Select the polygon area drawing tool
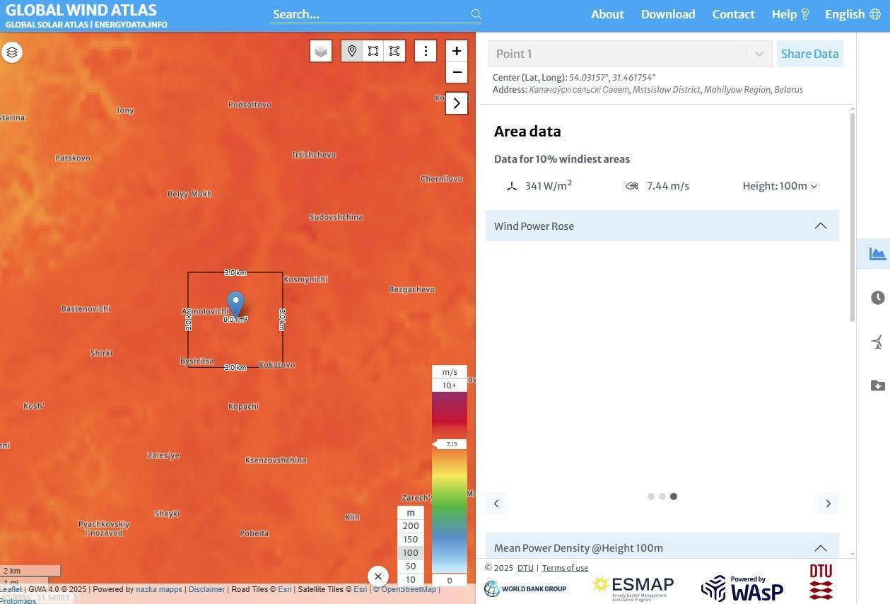This screenshot has height=604, width=890. click(394, 51)
